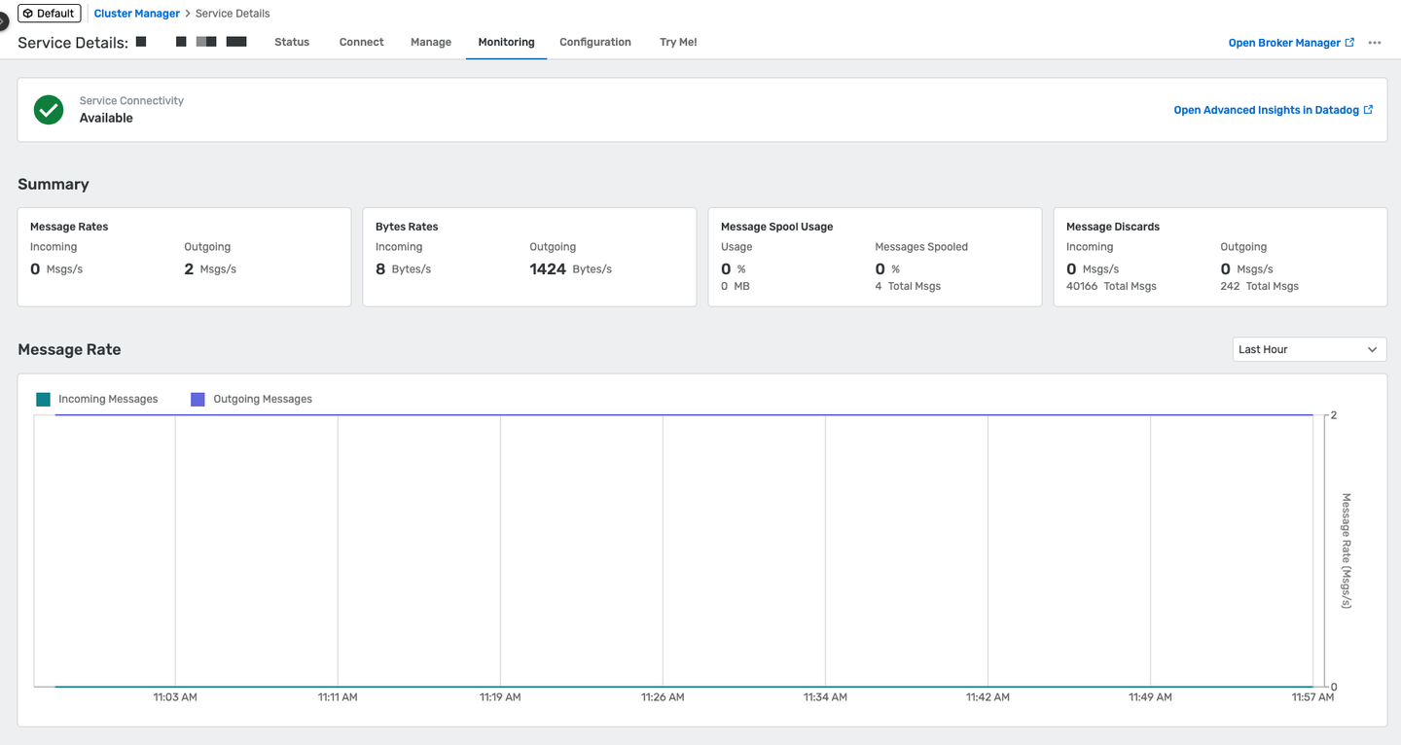Image resolution: width=1401 pixels, height=745 pixels.
Task: Click the Summary section heading
Action: click(54, 184)
